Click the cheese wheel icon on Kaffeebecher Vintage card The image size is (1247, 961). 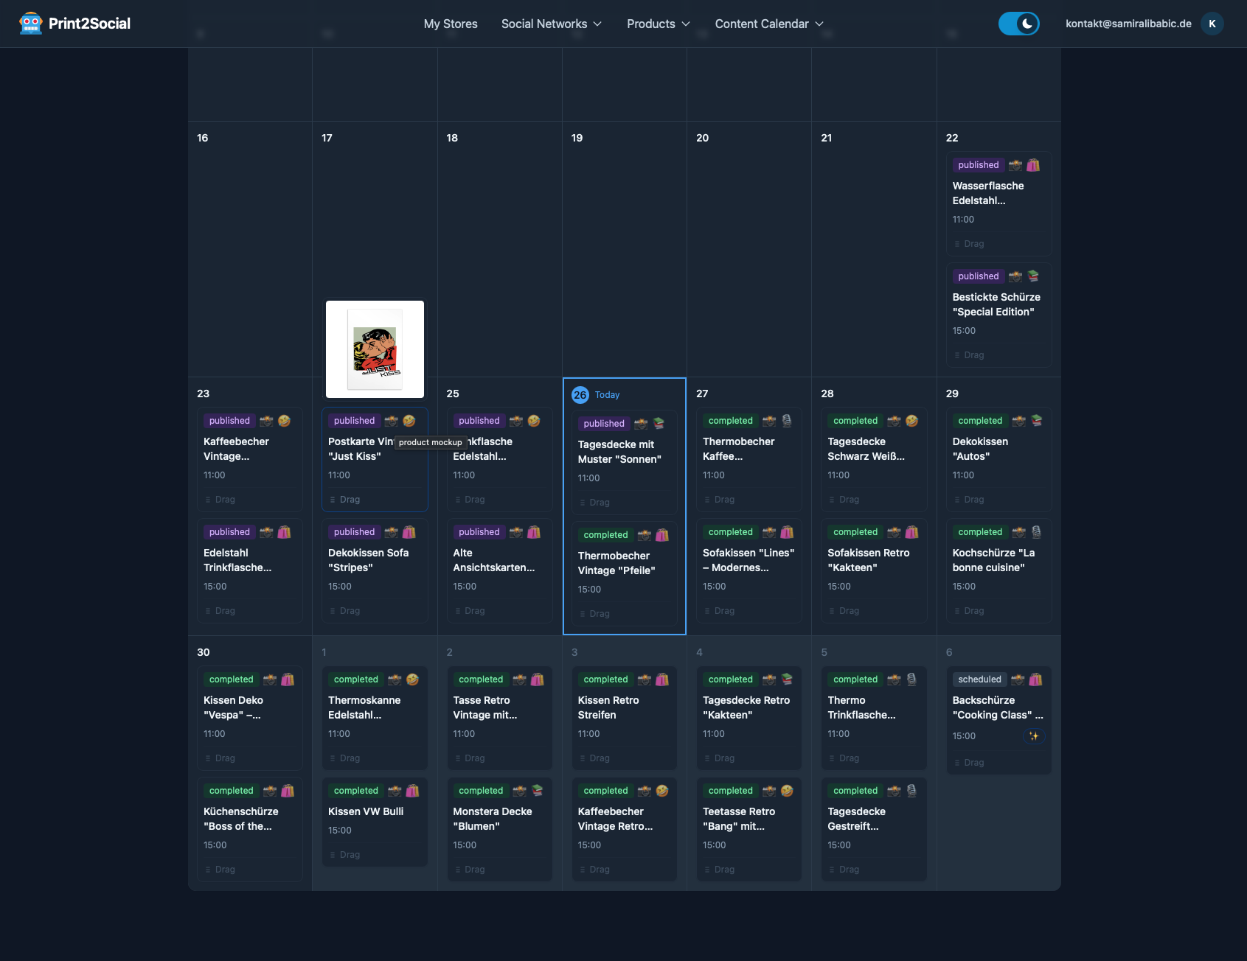[x=285, y=421]
